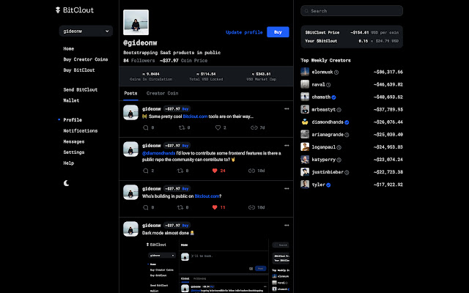Screen dimensions: 469x293
Task: Select Profile in sidebar
Action: pyautogui.click(x=73, y=120)
